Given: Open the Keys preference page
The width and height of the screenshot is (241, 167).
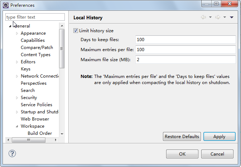Looking at the screenshot, I should click(25, 69).
